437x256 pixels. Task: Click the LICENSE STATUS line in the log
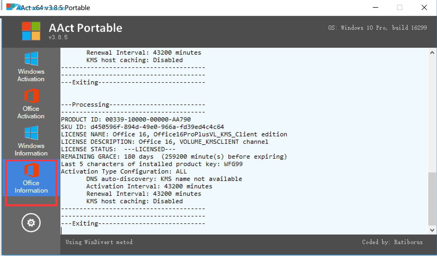click(118, 149)
